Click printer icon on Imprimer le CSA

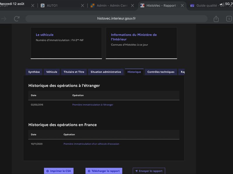(x=47, y=171)
